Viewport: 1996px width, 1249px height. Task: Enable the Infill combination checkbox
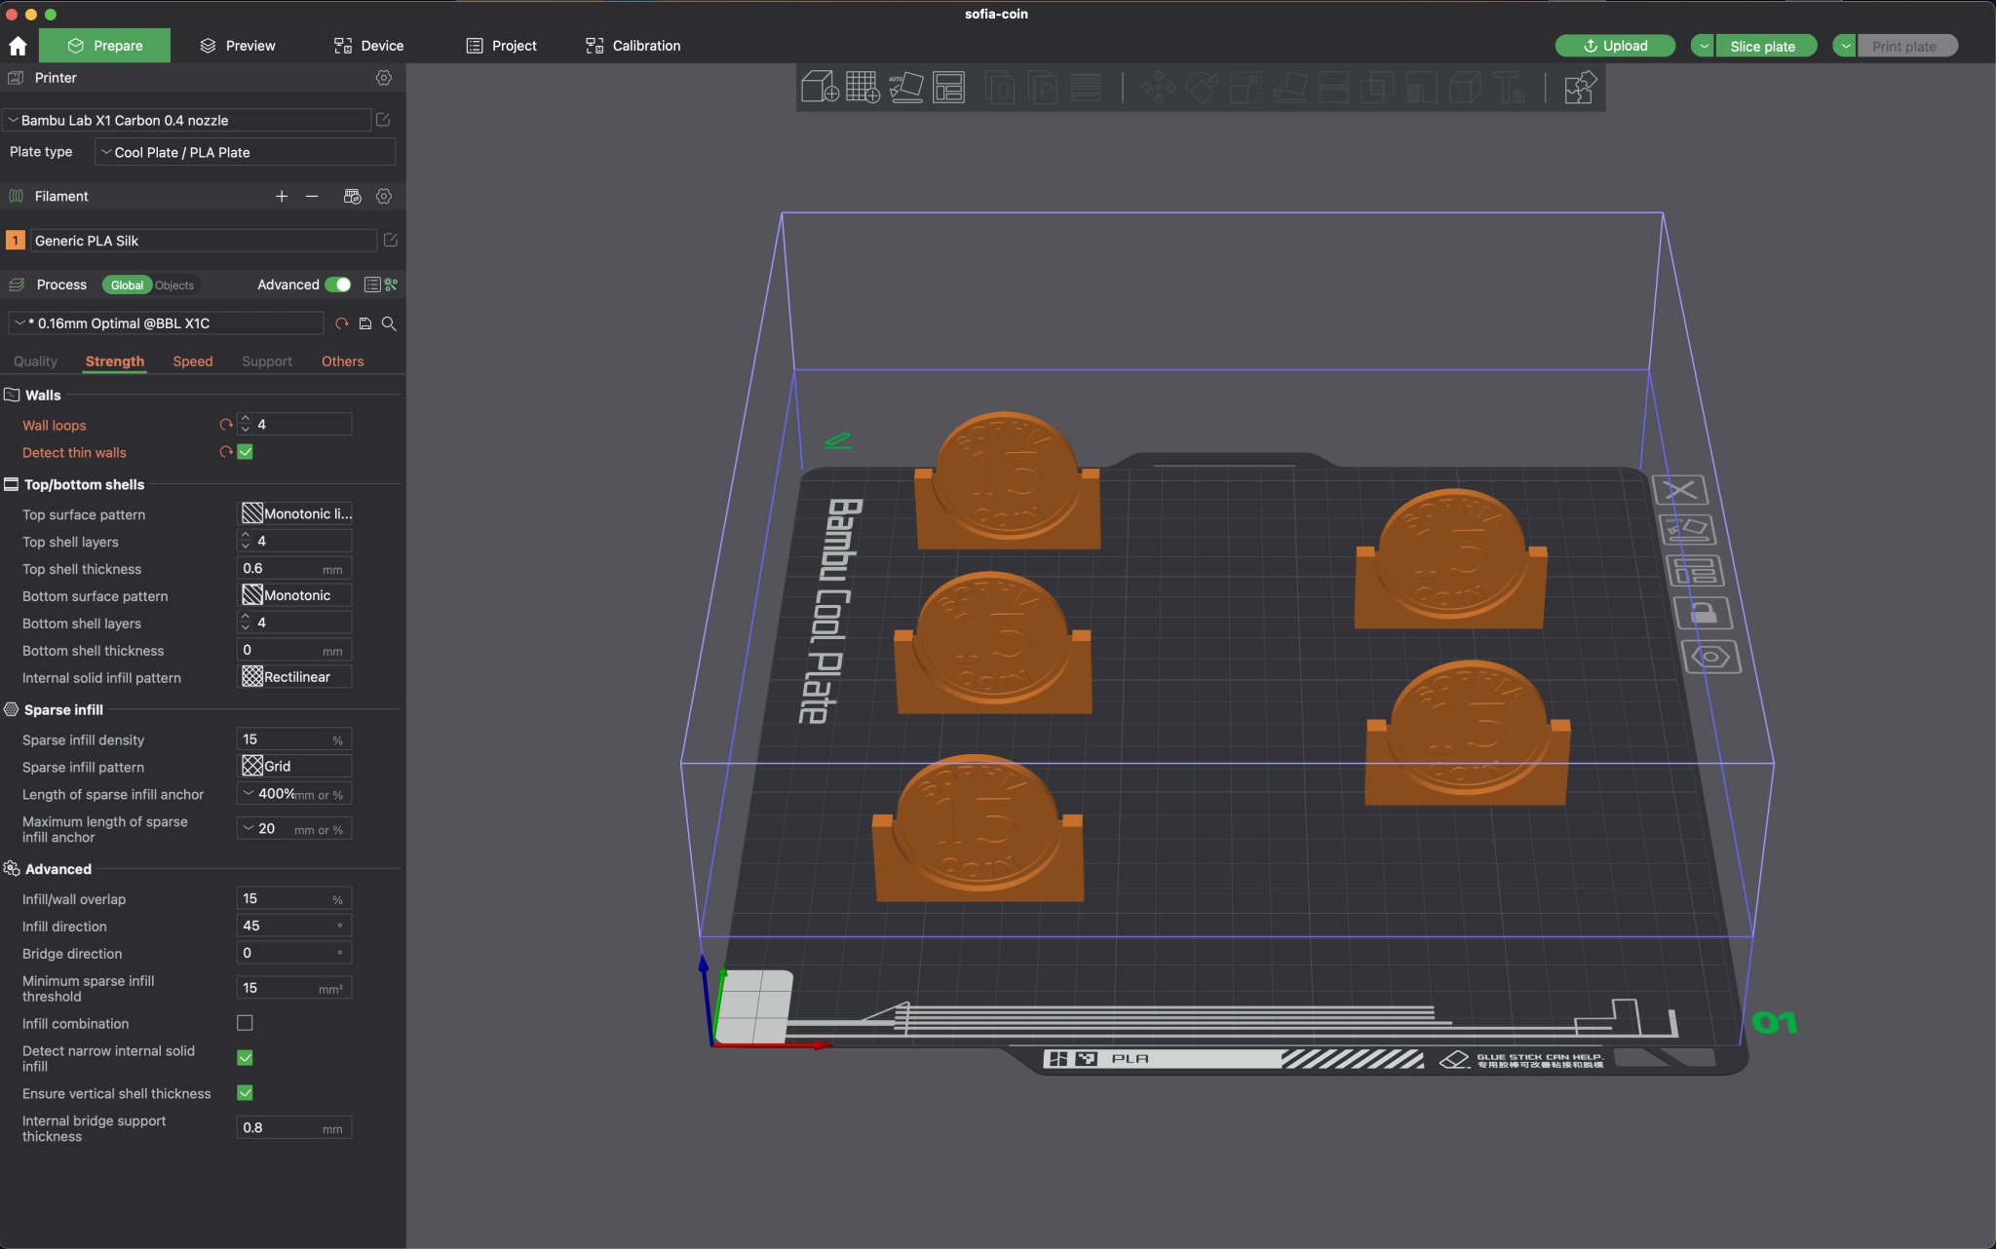click(x=246, y=1023)
